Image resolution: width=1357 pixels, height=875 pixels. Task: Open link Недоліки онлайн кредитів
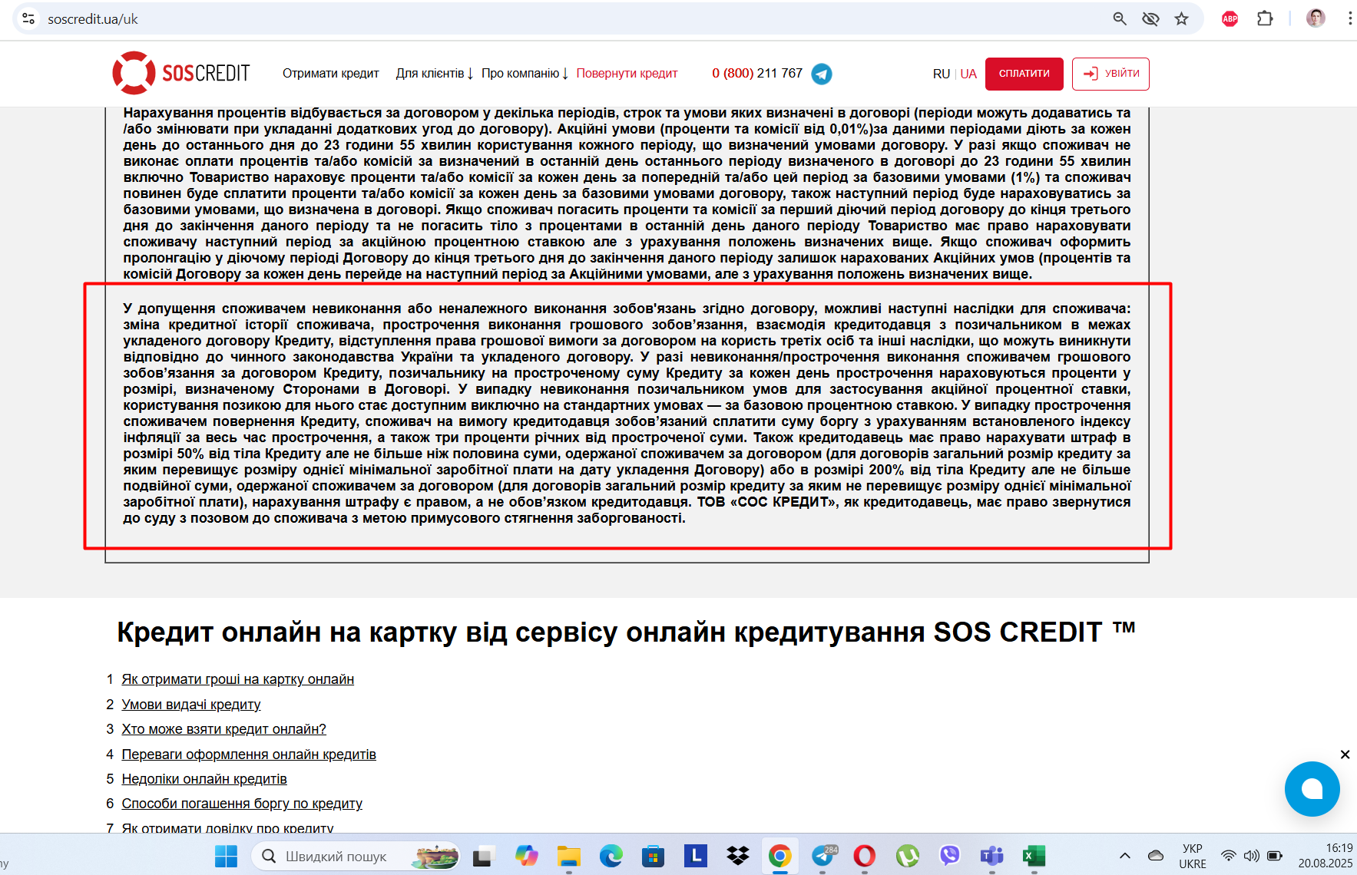click(204, 779)
